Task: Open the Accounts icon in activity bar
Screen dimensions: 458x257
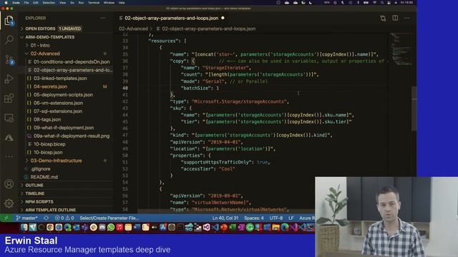Action: click(9, 184)
